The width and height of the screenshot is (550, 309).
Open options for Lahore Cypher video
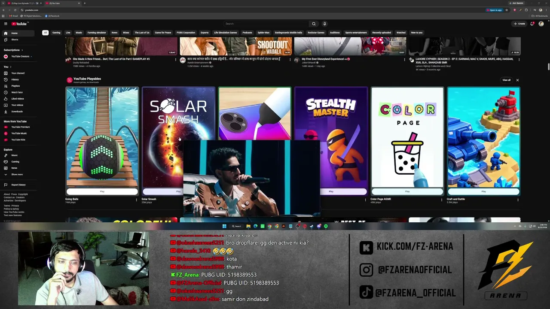519,60
